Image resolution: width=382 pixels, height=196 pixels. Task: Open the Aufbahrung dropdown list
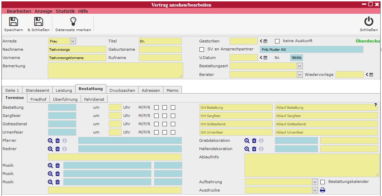tap(314, 182)
